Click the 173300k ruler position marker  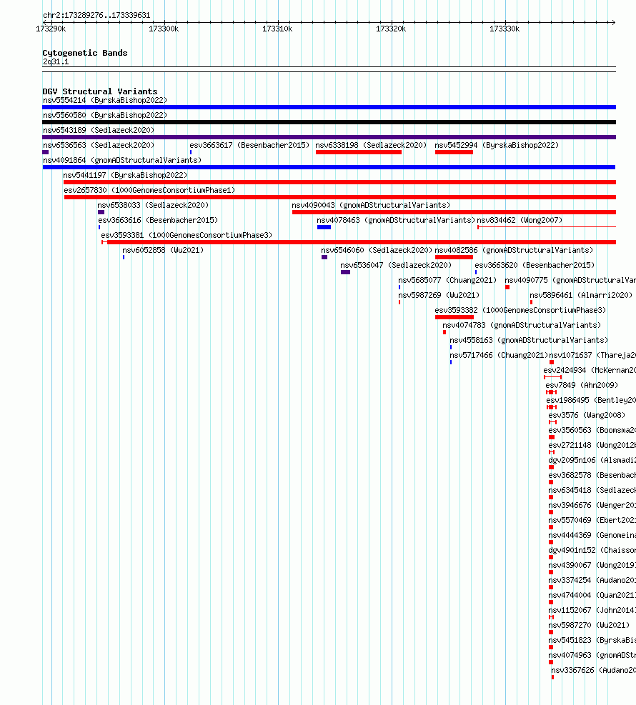(x=164, y=29)
